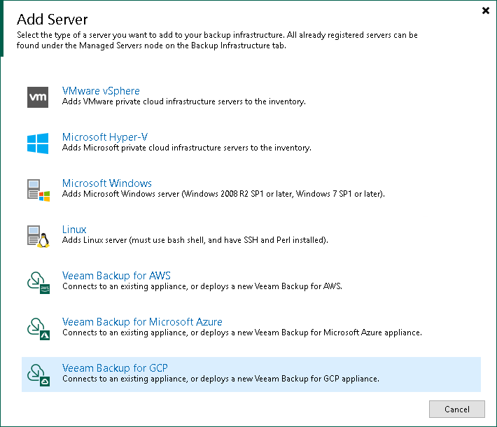The image size is (497, 427).
Task: Select the Linux server title
Action: pos(74,230)
